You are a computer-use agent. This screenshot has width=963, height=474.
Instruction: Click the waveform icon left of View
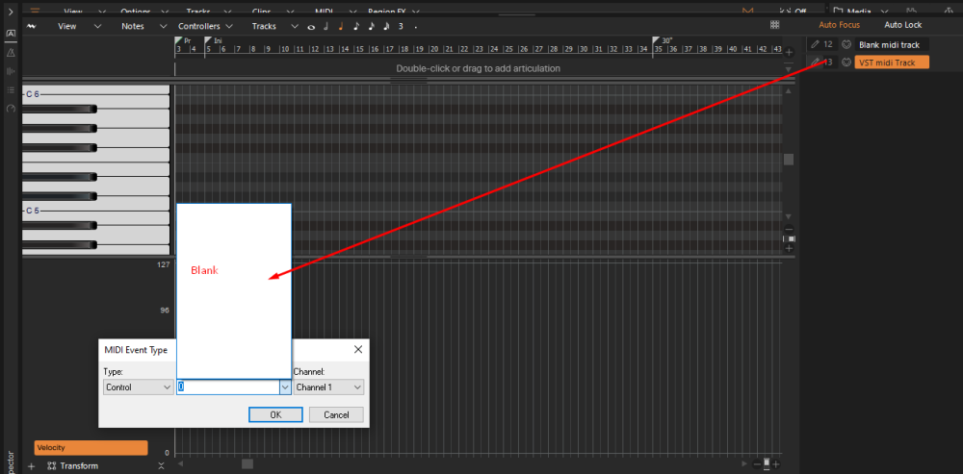tap(31, 26)
